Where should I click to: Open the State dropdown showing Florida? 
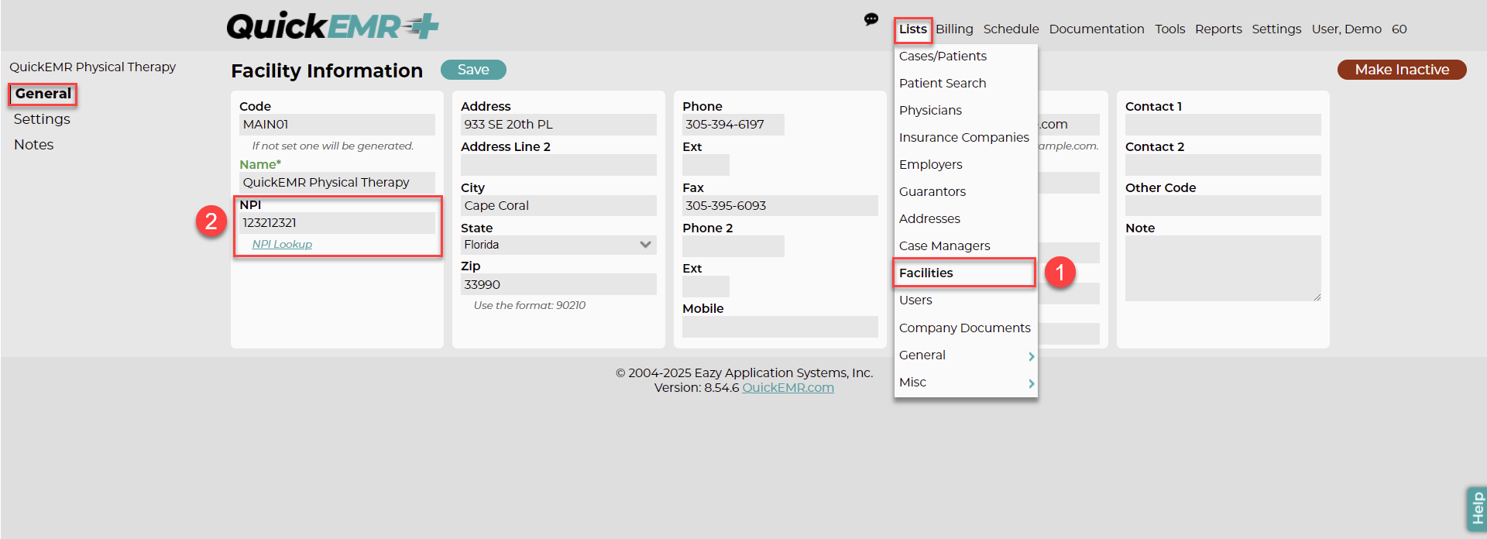click(x=558, y=245)
